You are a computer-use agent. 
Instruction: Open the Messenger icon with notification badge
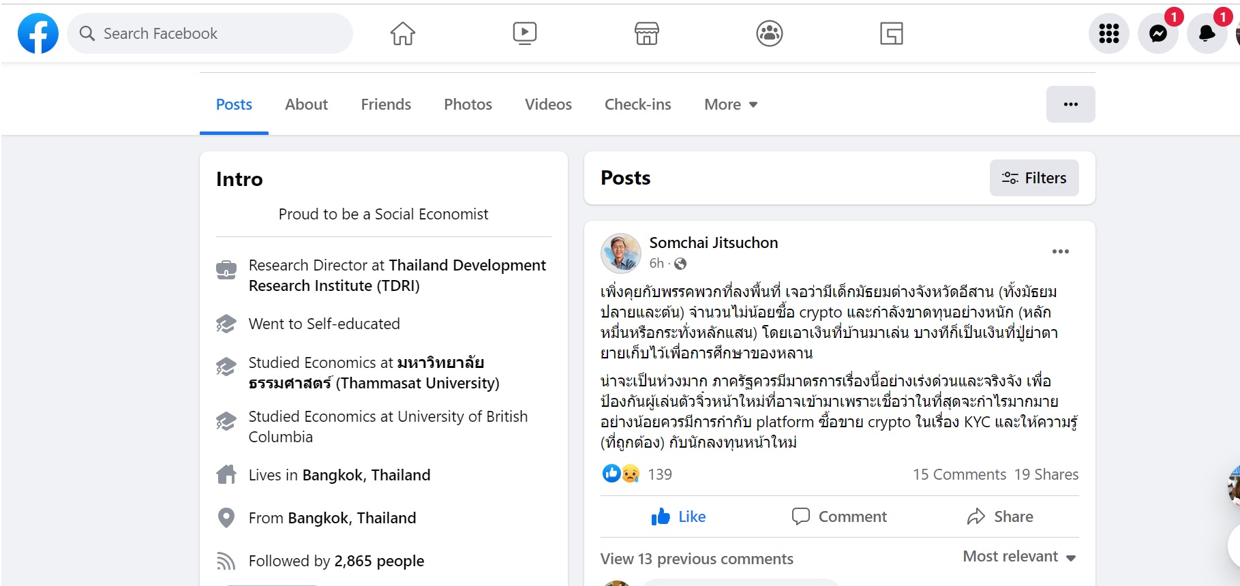coord(1158,33)
